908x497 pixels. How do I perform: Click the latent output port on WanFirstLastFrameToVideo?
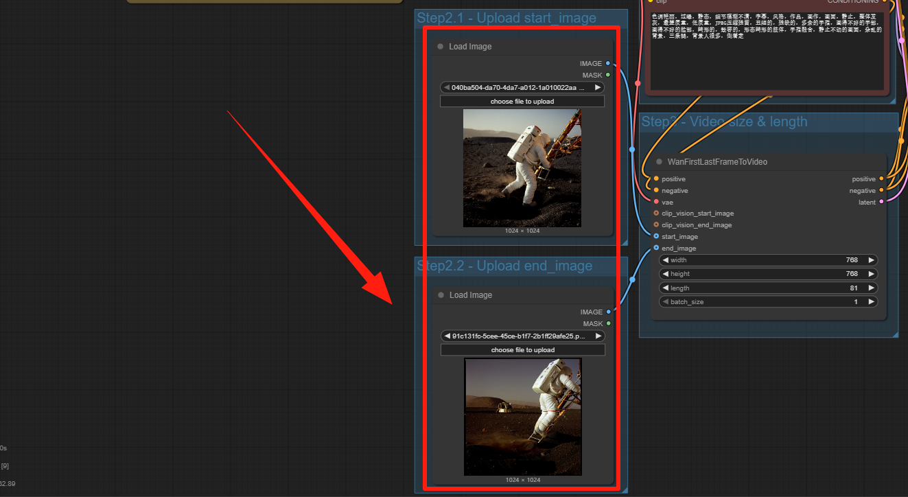(882, 202)
